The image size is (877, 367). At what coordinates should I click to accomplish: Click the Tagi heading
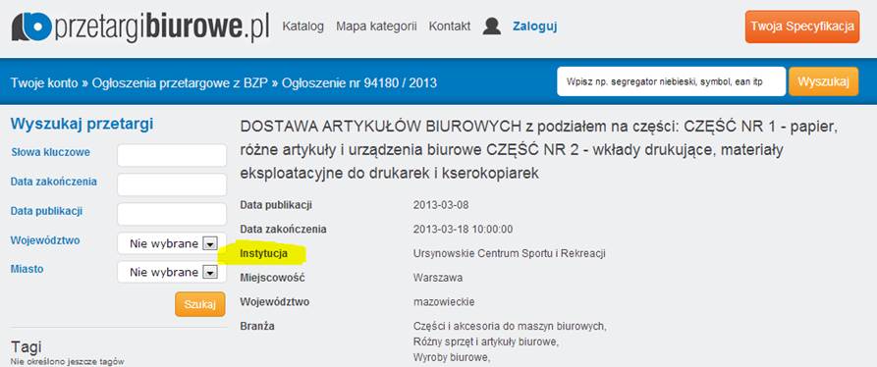click(x=27, y=347)
